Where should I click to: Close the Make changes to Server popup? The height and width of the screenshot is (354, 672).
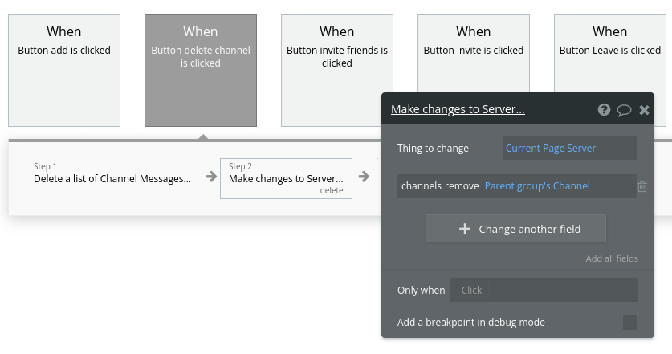click(644, 110)
